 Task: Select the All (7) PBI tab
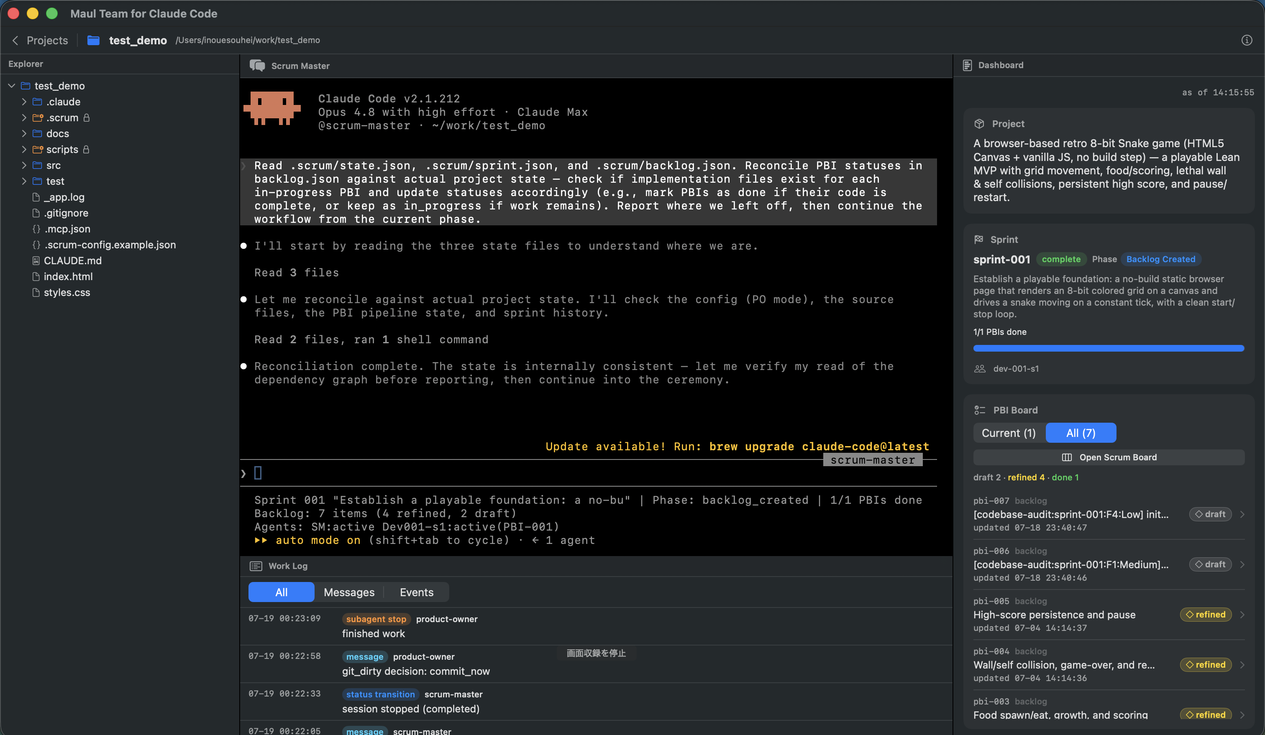(x=1081, y=433)
